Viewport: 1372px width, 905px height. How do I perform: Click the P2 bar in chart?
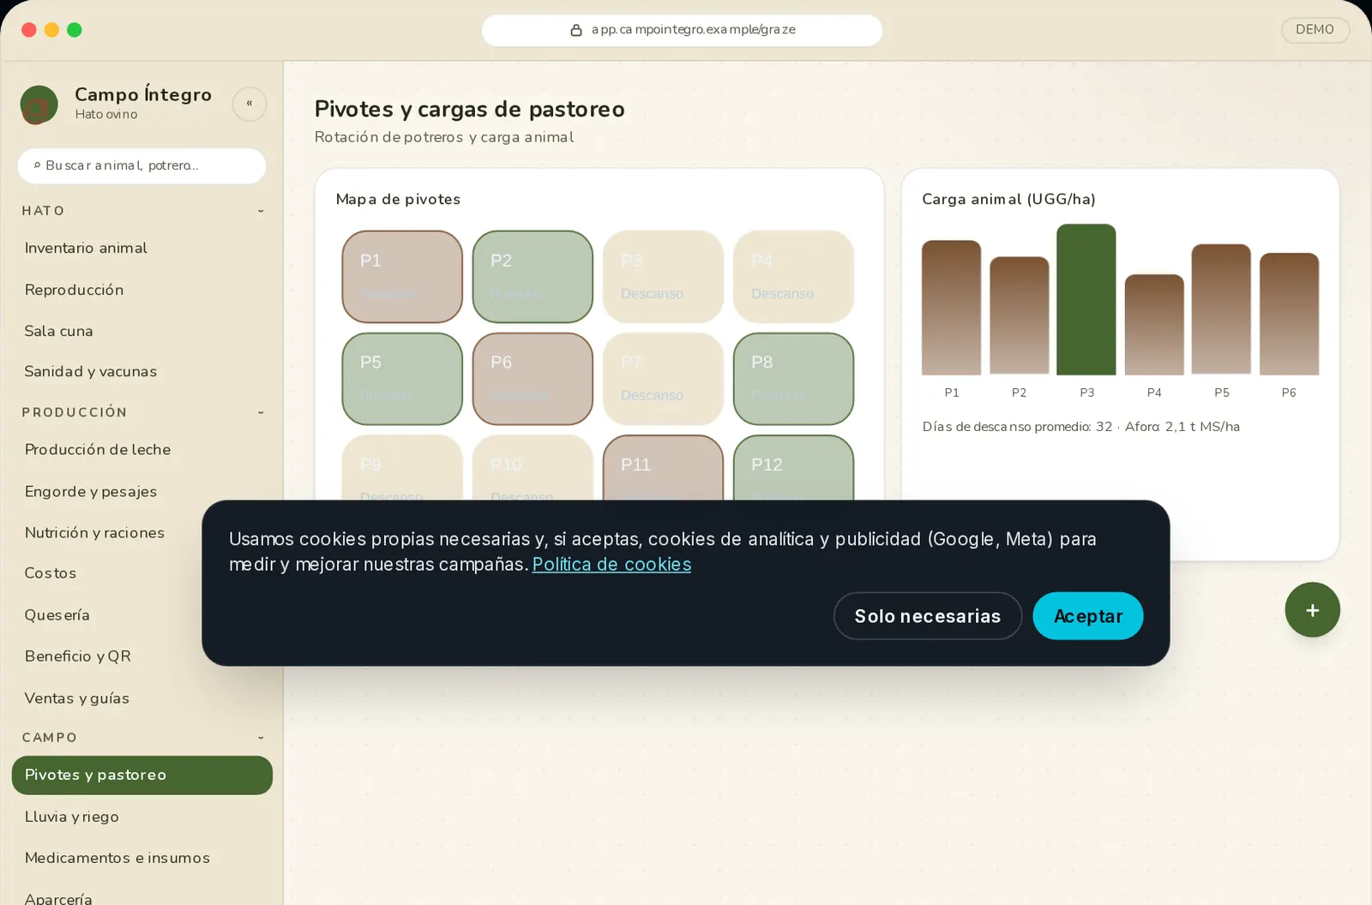(x=1019, y=315)
